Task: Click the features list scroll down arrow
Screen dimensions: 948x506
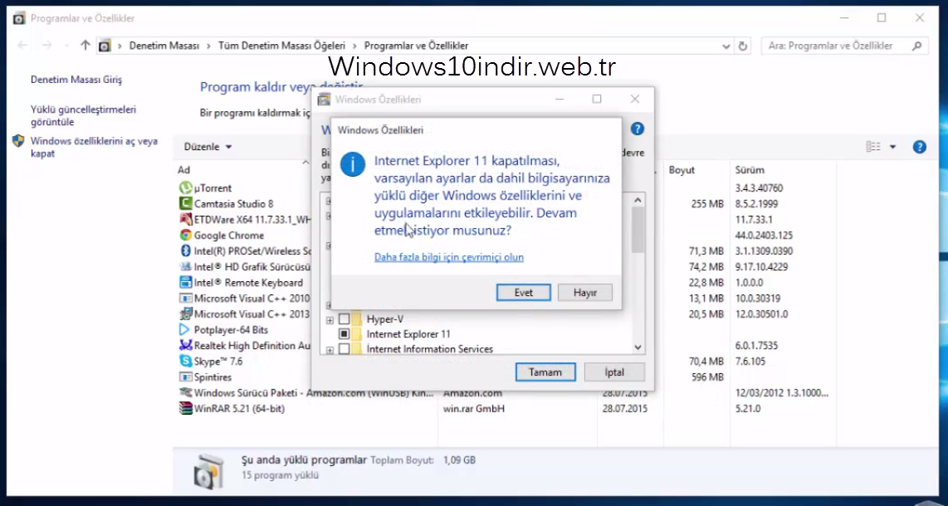Action: (638, 348)
